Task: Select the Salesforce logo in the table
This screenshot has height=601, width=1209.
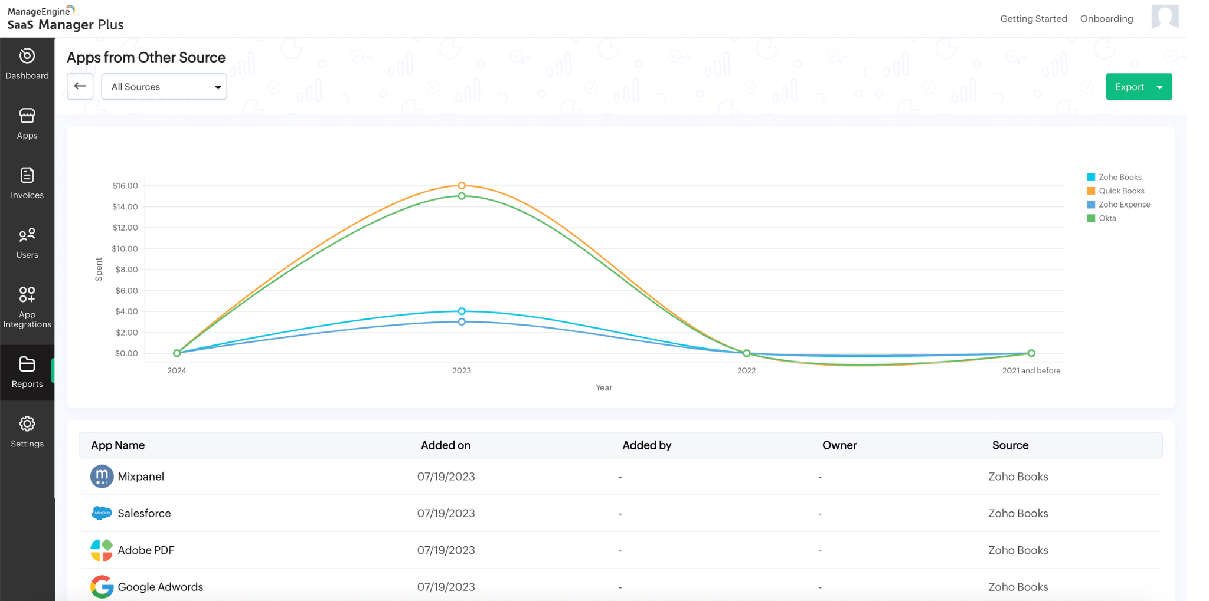Action: click(x=102, y=513)
